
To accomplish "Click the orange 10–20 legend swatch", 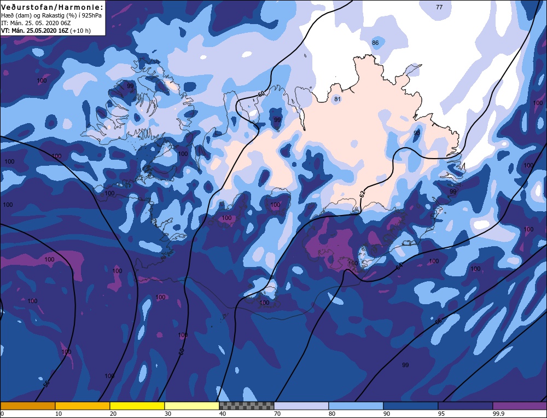I will 83,405.
